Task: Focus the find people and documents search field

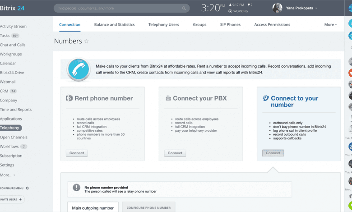Action: pos(122,8)
